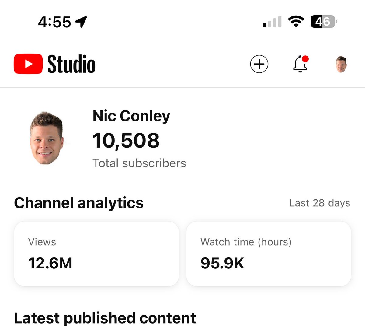The width and height of the screenshot is (365, 329).
Task: Open the Channel analytics heading
Action: [x=79, y=203]
